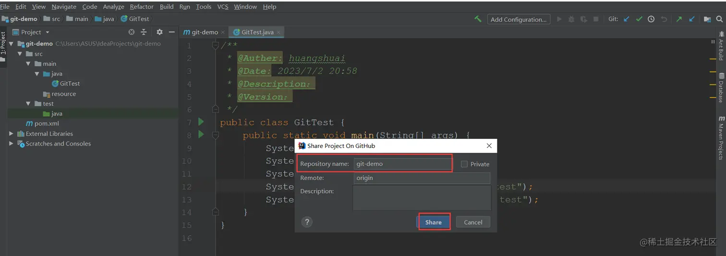Click the Collapse All icon in Project panel

pyautogui.click(x=144, y=32)
